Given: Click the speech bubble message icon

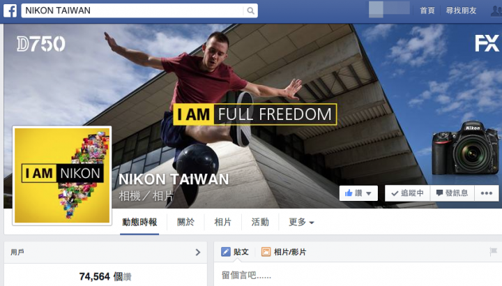Looking at the screenshot, I should pyautogui.click(x=439, y=193).
